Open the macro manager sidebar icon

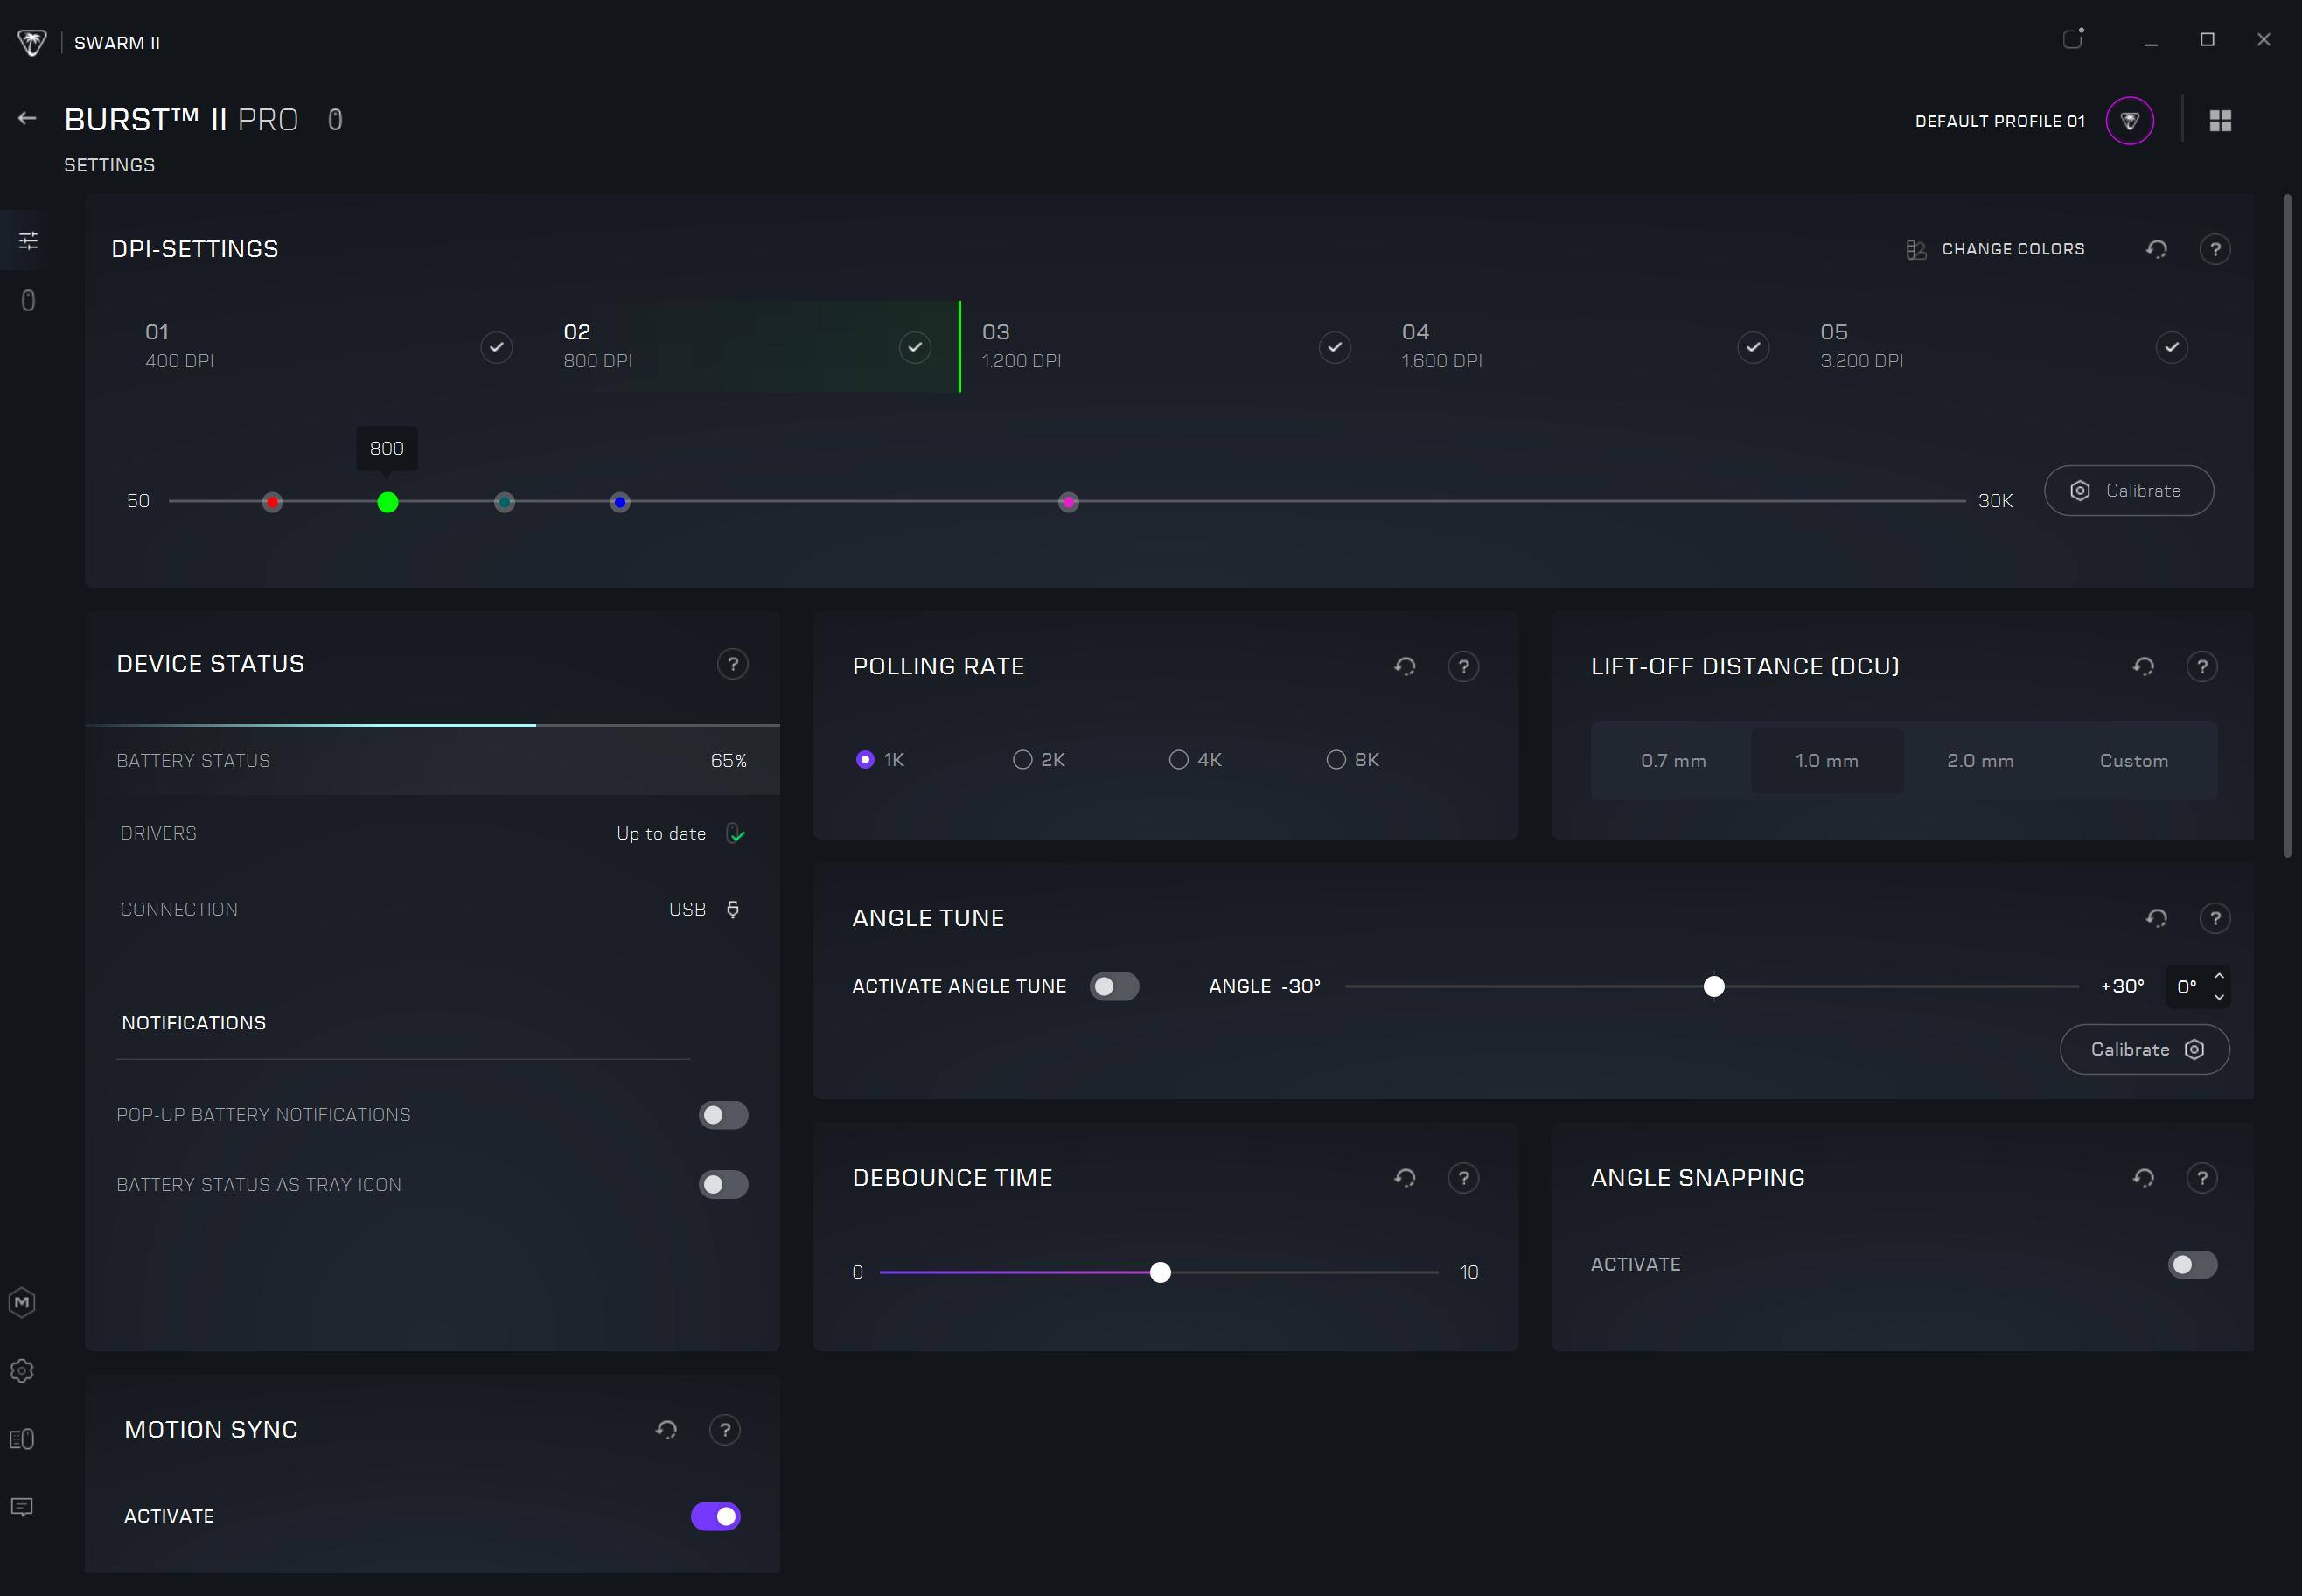click(x=22, y=1302)
